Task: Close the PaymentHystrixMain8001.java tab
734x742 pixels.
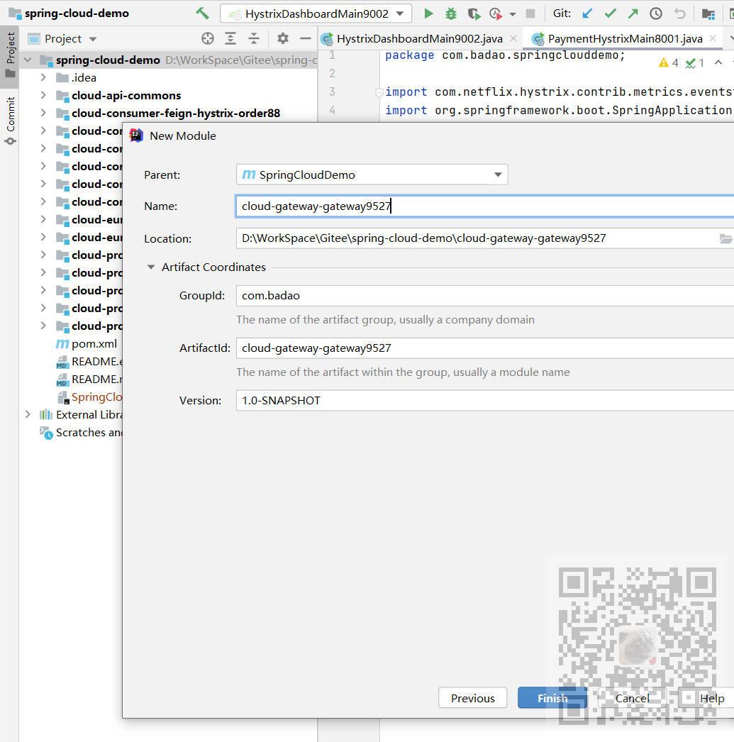Action: [x=713, y=38]
